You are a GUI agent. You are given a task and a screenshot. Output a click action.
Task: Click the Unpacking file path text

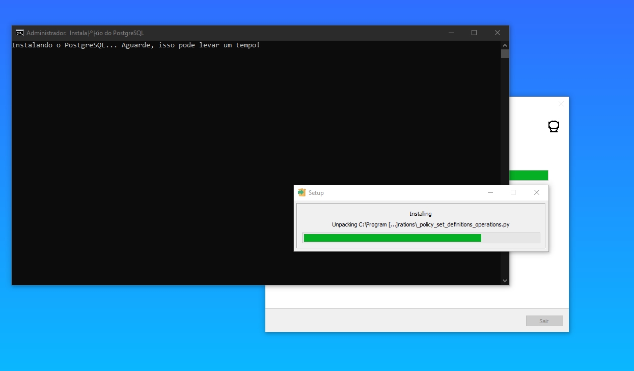[420, 224]
